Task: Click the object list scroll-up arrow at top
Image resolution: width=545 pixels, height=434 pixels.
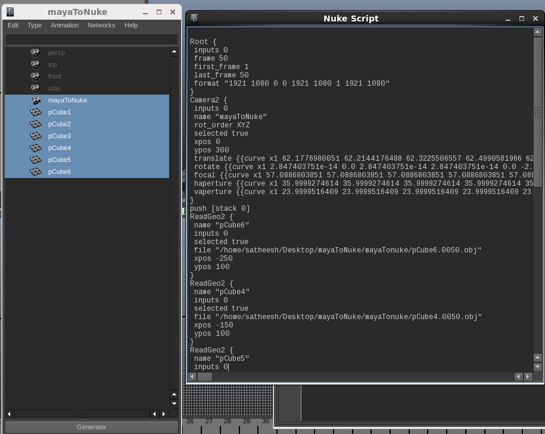Action: pyautogui.click(x=174, y=51)
